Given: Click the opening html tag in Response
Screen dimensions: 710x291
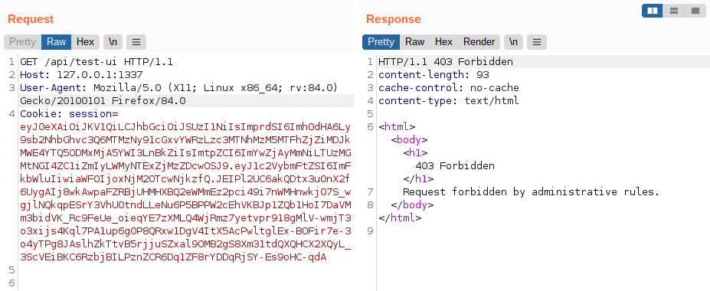Looking at the screenshot, I should [x=397, y=126].
